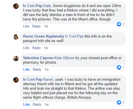
Task: Click the thumbs-up reaction on British Airways comment
Action: click(x=119, y=102)
